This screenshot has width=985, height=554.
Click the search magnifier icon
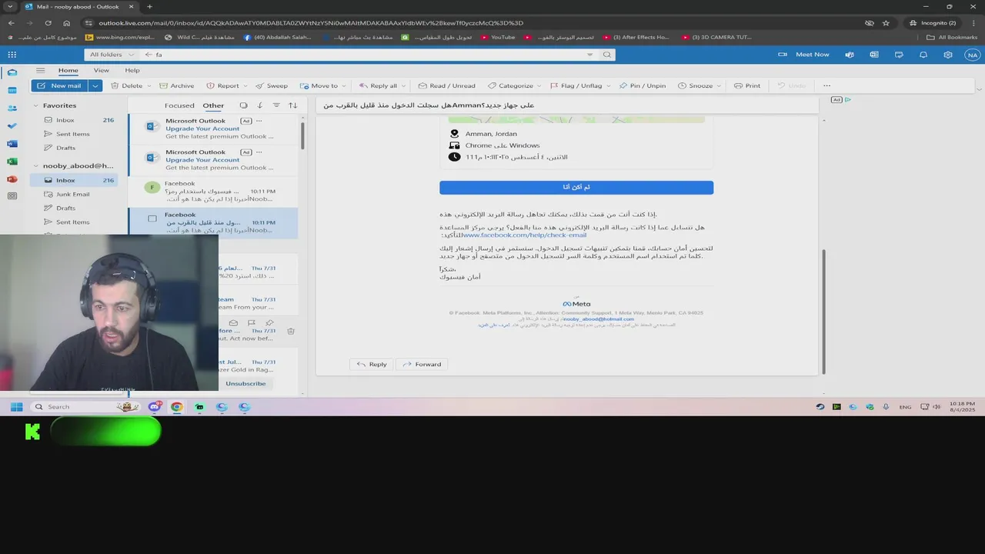607,55
